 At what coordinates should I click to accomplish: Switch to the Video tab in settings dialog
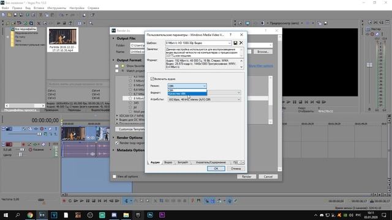coord(168,163)
